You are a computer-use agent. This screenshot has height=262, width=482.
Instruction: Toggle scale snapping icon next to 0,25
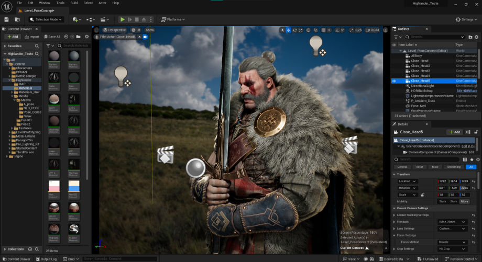(x=352, y=30)
